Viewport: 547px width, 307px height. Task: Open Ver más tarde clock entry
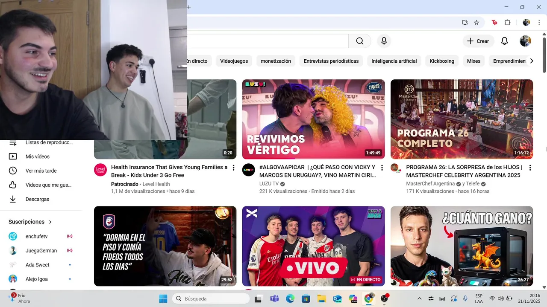(x=41, y=171)
